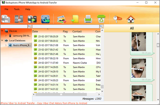The height and width of the screenshot is (105, 160).
Task: Click the search icon beside the message filter field
Action: [101, 27]
